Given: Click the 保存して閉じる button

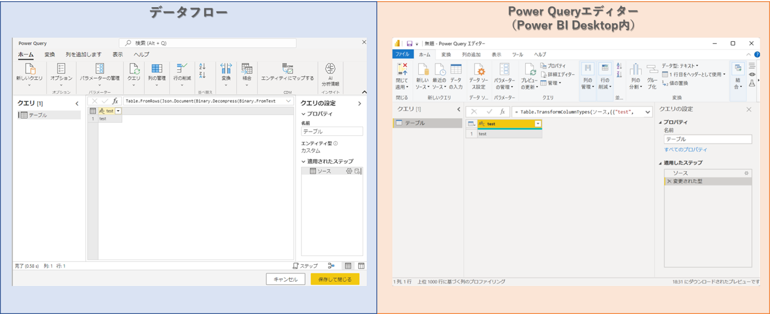Looking at the screenshot, I should click(335, 279).
